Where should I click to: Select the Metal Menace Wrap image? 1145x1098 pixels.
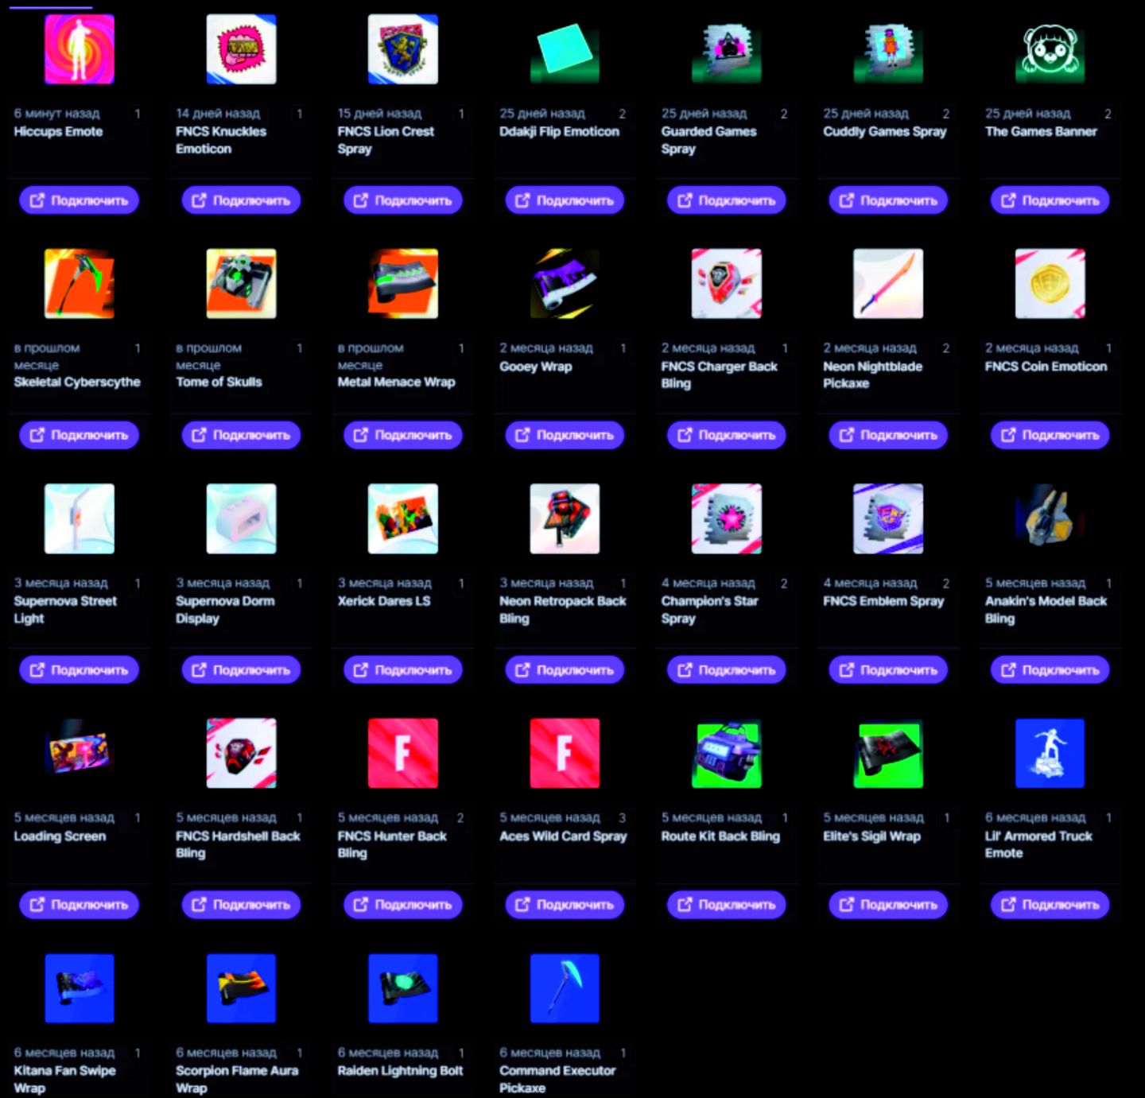click(403, 284)
